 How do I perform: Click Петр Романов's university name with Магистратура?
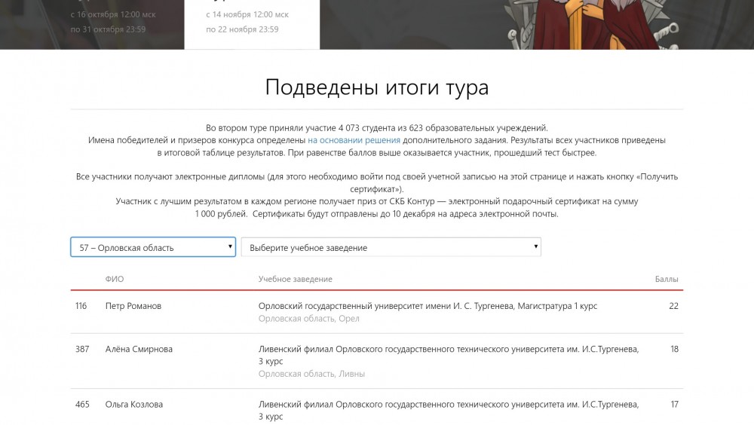428,306
